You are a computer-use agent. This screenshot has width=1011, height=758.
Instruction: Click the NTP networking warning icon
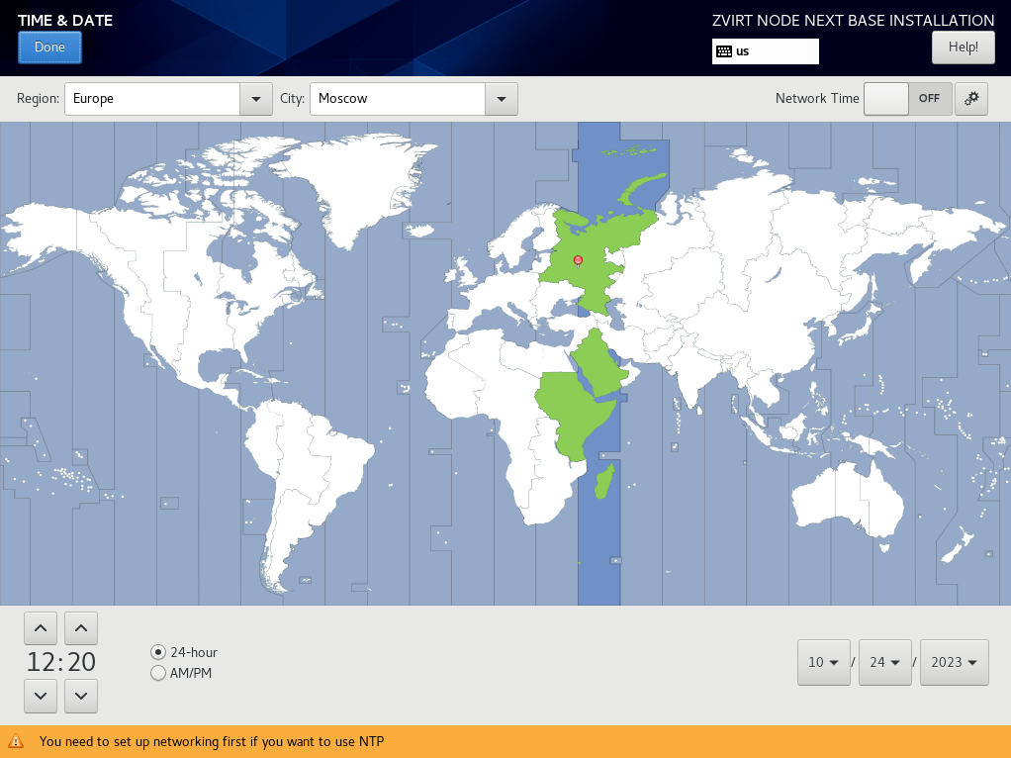tap(16, 742)
